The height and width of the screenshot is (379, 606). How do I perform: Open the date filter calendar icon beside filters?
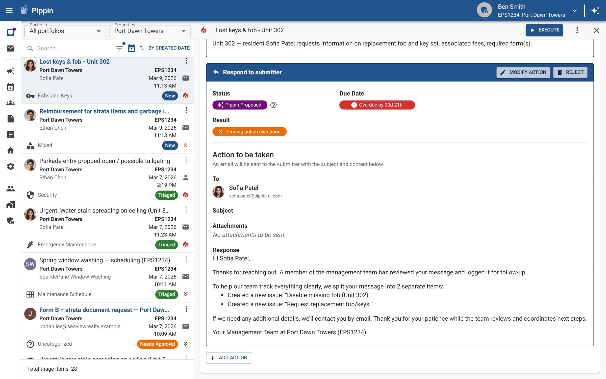pyautogui.click(x=131, y=48)
